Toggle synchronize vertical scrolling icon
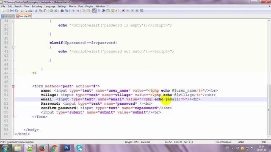Image resolution: width=271 pixels, height=152 pixels. pos(84,11)
